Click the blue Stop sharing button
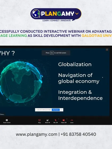This screenshot has width=112, height=149. click(x=56, y=110)
